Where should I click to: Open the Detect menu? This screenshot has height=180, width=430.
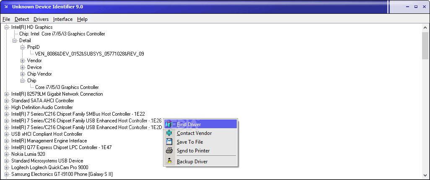22,19
